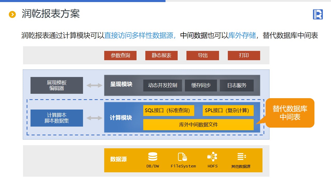Click the double arrow beside 展现模板编辑器
Image resolution: width=331 pixels, height=186 pixels.
(94, 85)
